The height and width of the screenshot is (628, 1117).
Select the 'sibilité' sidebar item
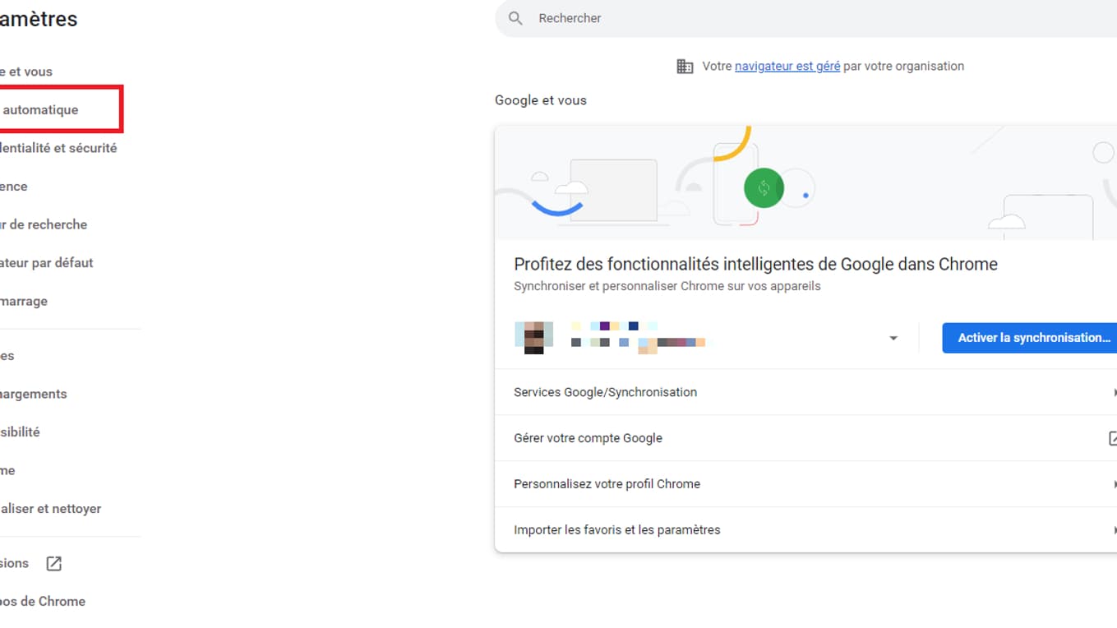pyautogui.click(x=20, y=432)
